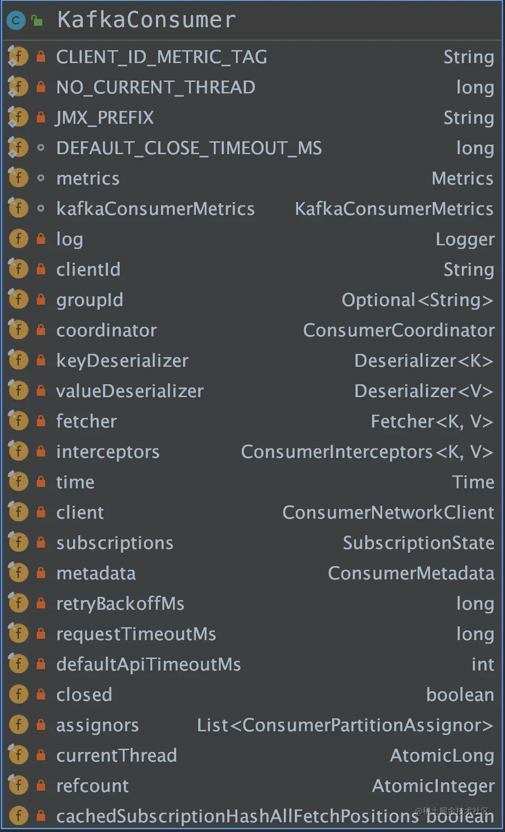Select the assignors field name
The height and width of the screenshot is (832, 505).
point(98,725)
